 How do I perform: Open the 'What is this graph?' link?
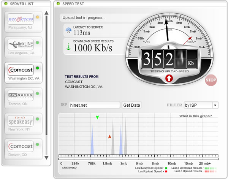195,116
